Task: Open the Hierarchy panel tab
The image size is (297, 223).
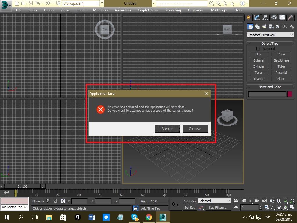Action: point(265,17)
